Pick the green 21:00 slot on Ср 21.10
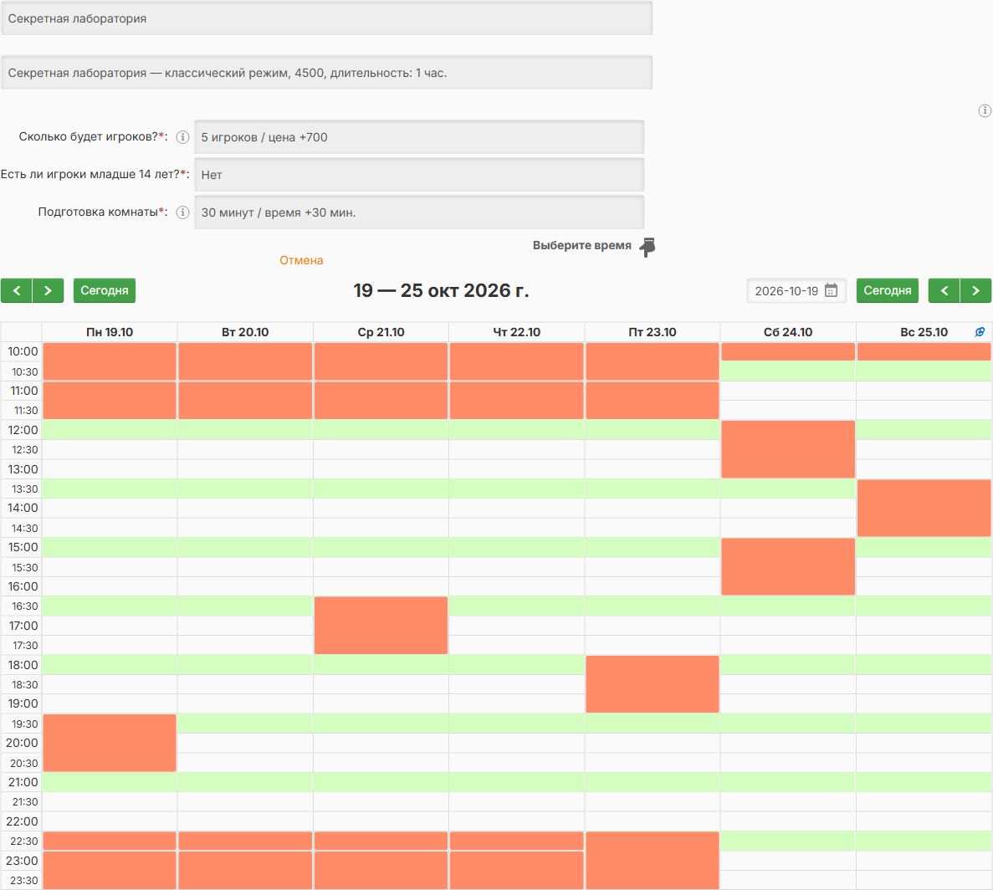 pos(381,782)
